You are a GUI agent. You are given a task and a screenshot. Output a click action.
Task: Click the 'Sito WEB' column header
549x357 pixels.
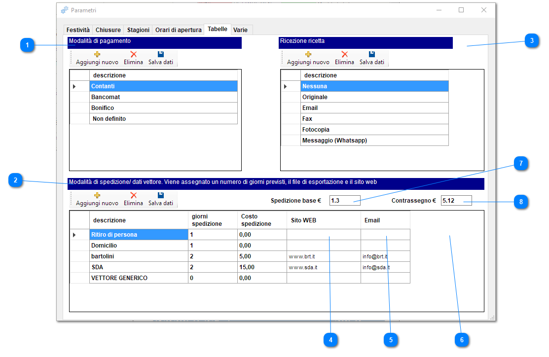324,220
